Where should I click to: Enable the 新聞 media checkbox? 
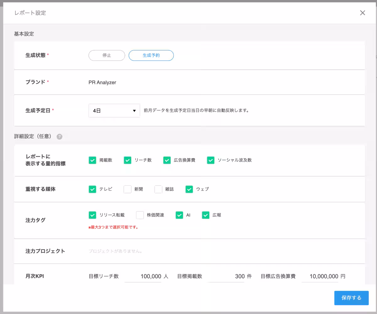click(x=128, y=189)
